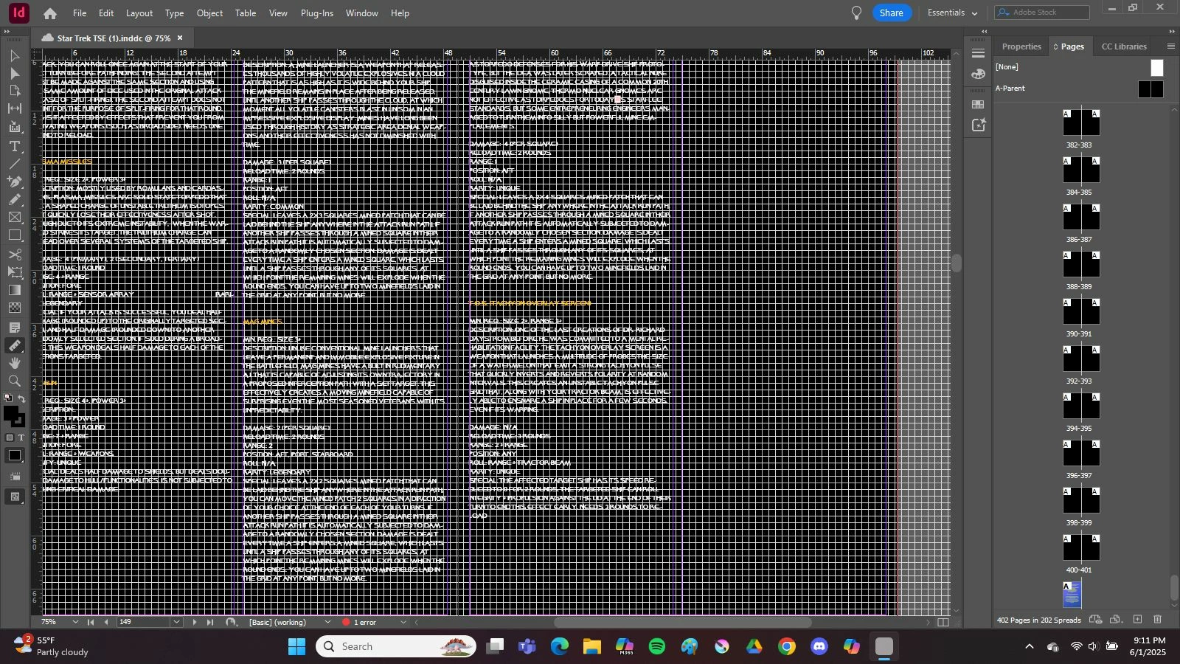Switch to the Properties tab

[1021, 46]
